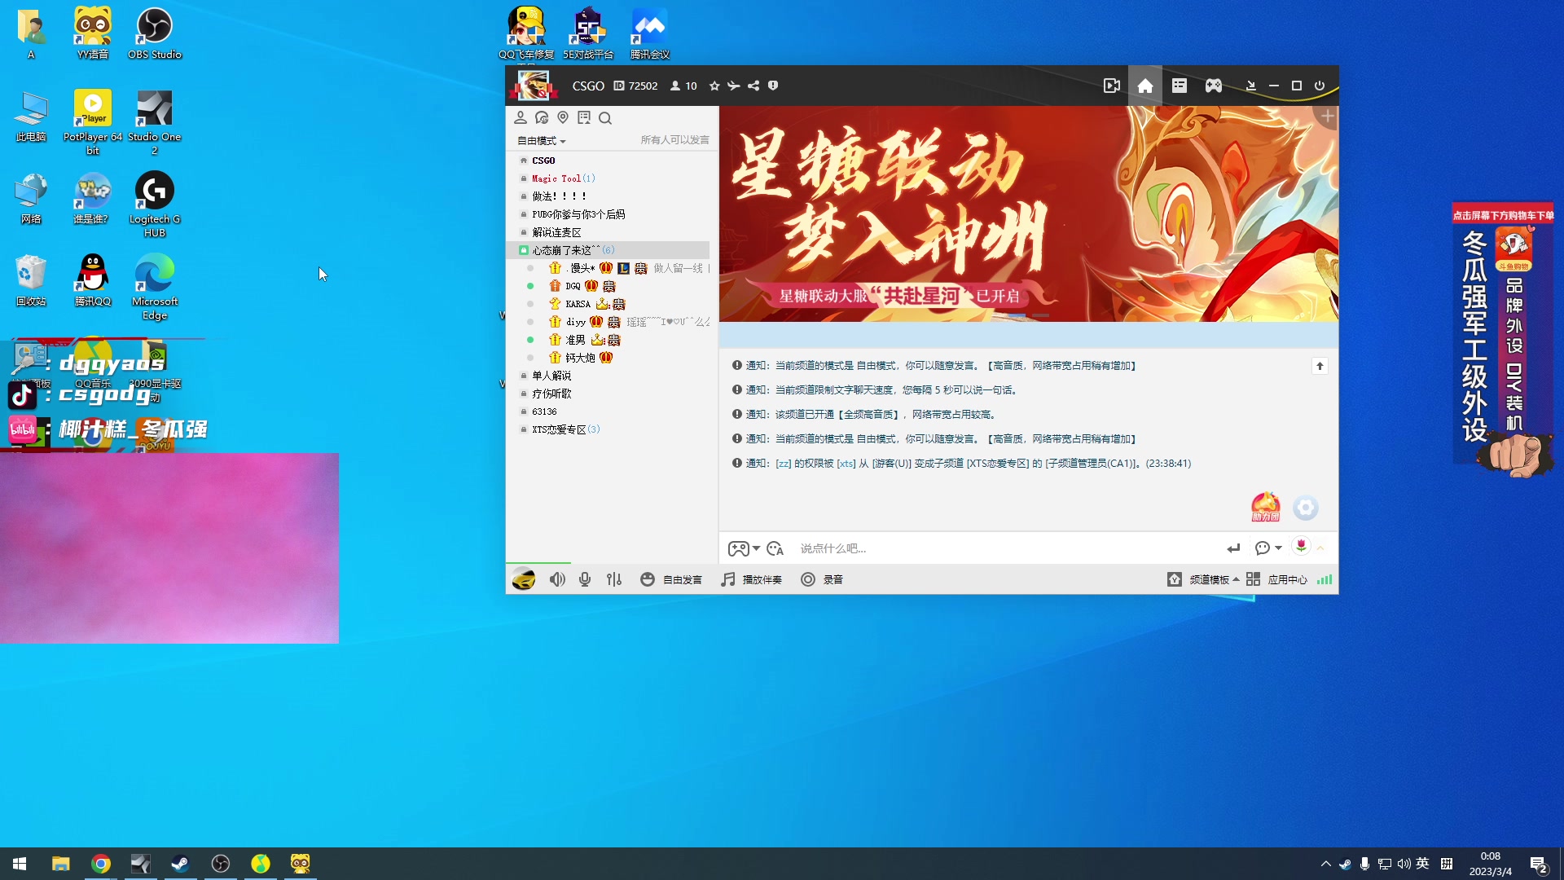The image size is (1564, 880).
Task: Open the audio mixer settings icon
Action: (614, 579)
